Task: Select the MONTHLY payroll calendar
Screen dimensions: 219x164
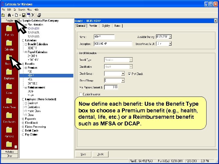Action: (33, 60)
